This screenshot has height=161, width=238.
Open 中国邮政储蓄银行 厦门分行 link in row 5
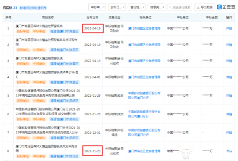click(144, 95)
